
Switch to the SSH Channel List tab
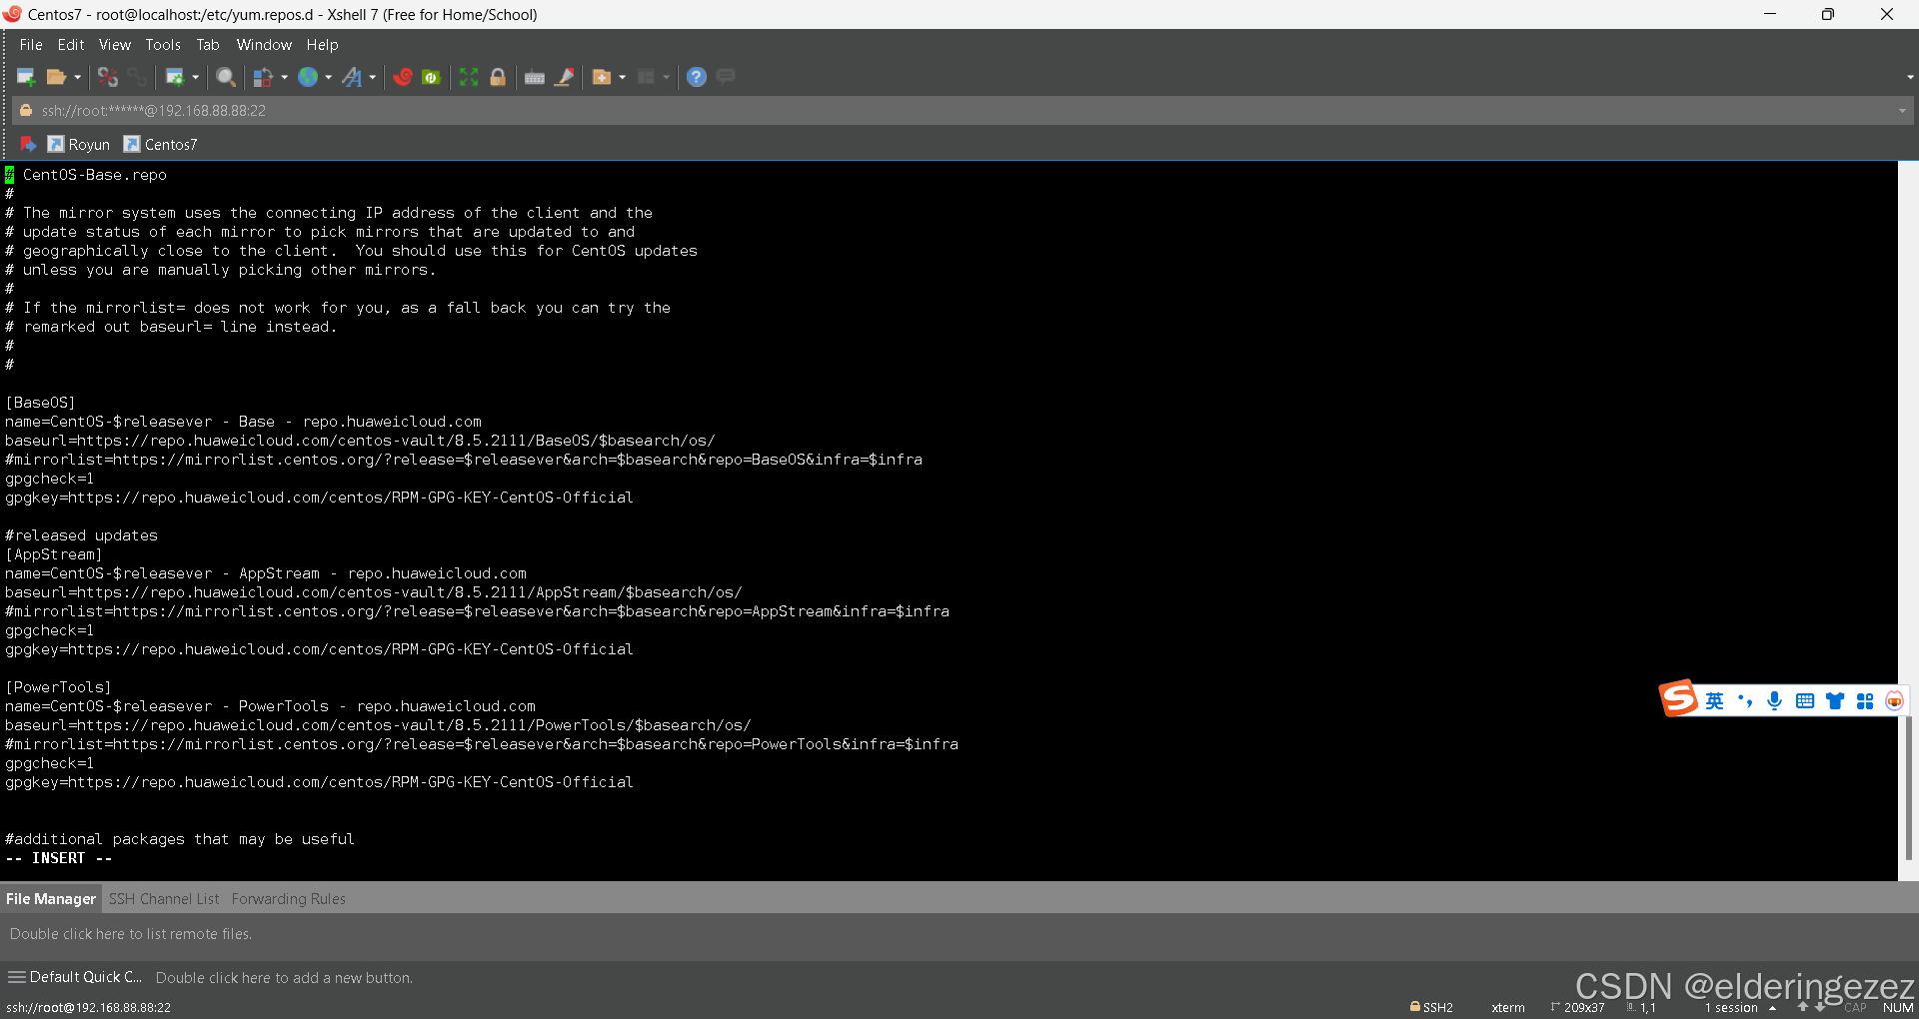coord(164,899)
